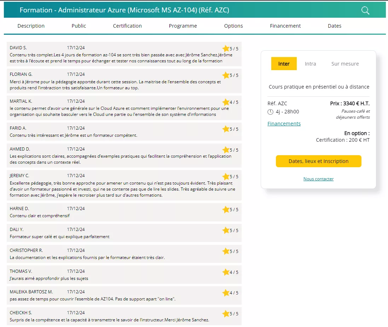Click the reviewer name MARTIAL K.
The width and height of the screenshot is (388, 327).
[21, 101]
